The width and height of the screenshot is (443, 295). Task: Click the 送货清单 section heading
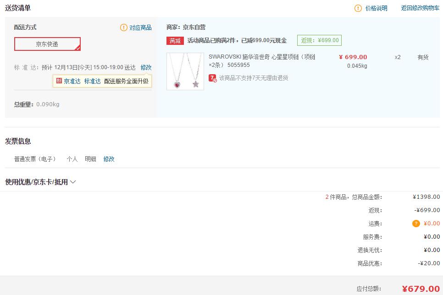tap(18, 8)
